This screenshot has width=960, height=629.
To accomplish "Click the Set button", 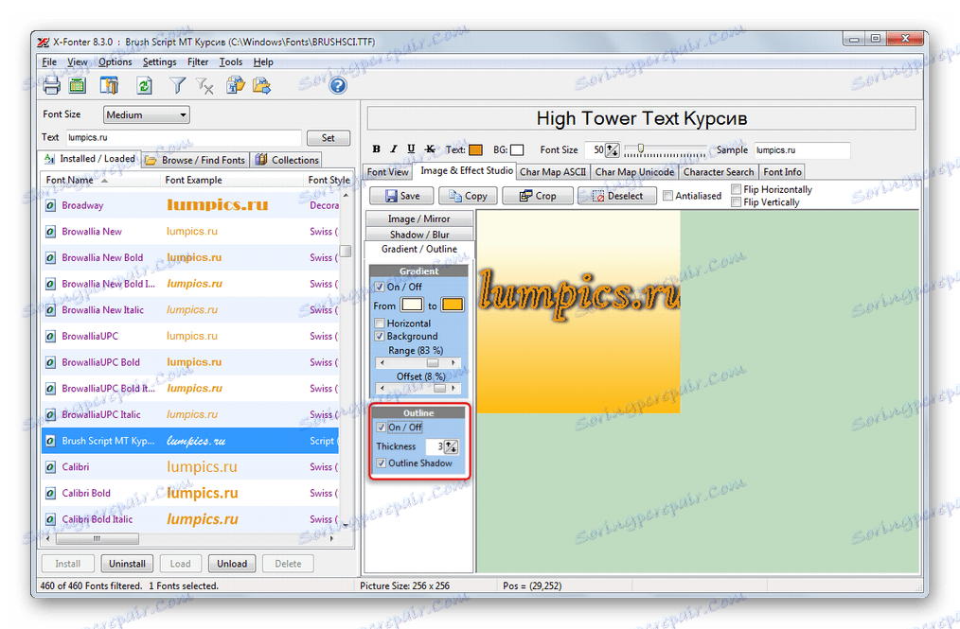I will point(329,138).
